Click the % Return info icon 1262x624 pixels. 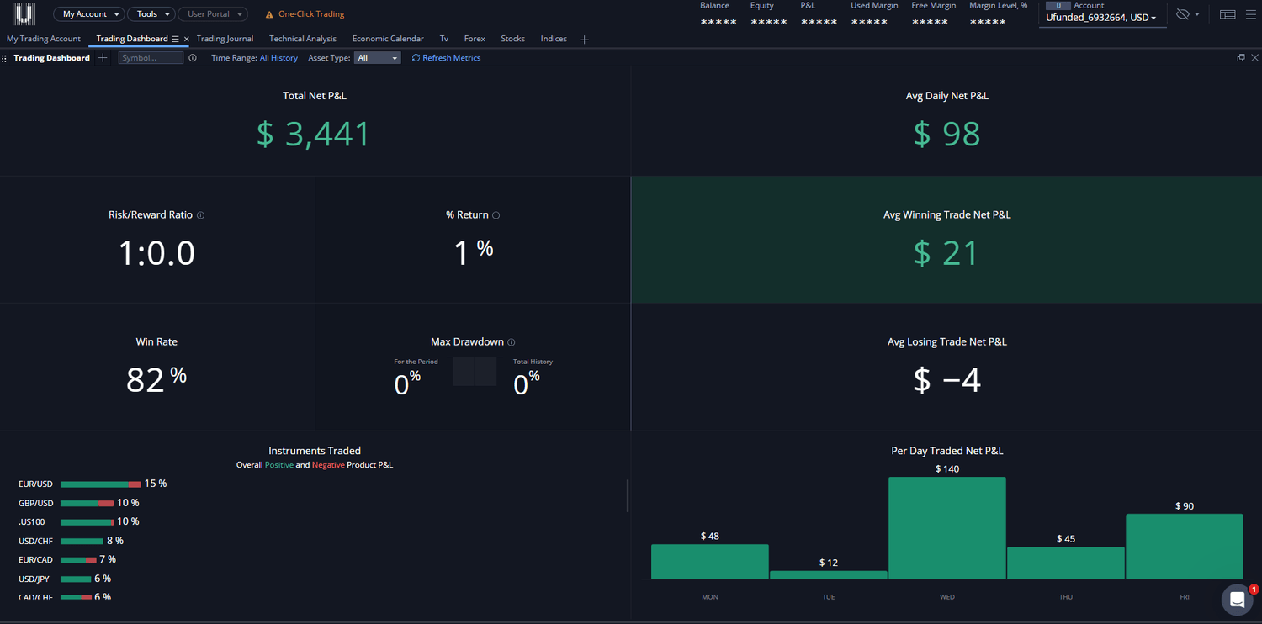pyautogui.click(x=496, y=215)
